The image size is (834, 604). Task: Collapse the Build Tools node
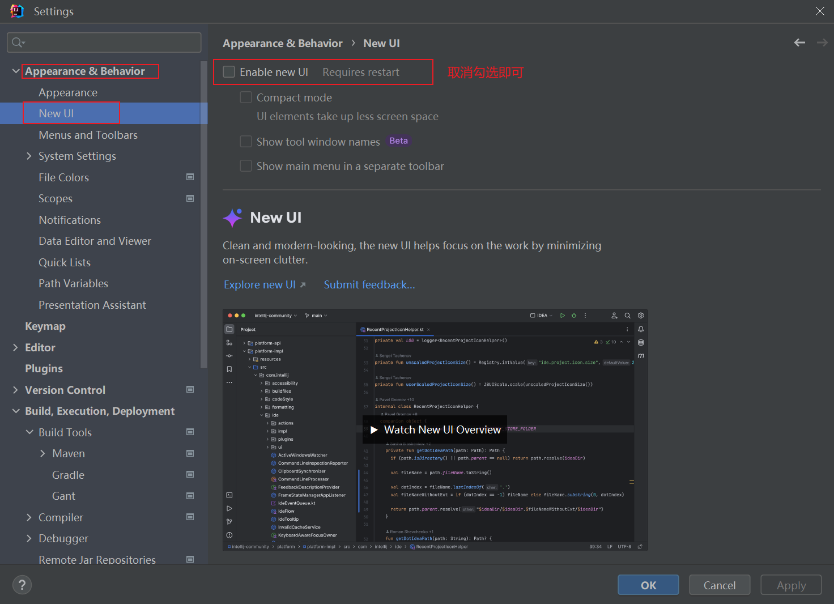coord(29,432)
